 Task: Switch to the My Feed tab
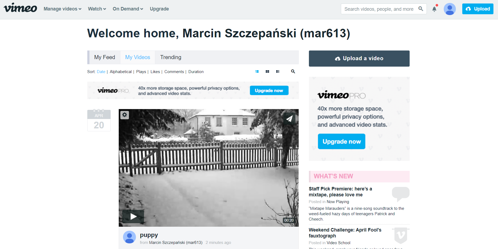click(x=105, y=57)
